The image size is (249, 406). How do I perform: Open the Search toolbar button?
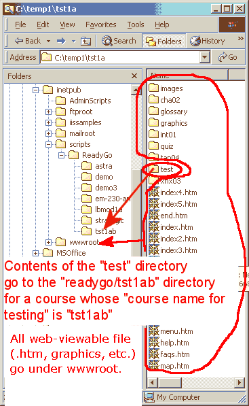119,41
